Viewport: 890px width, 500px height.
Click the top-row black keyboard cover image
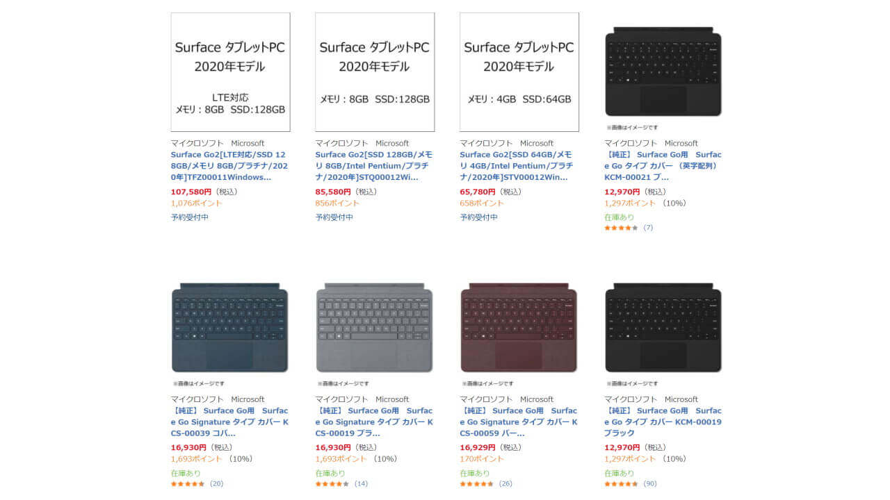click(663, 72)
